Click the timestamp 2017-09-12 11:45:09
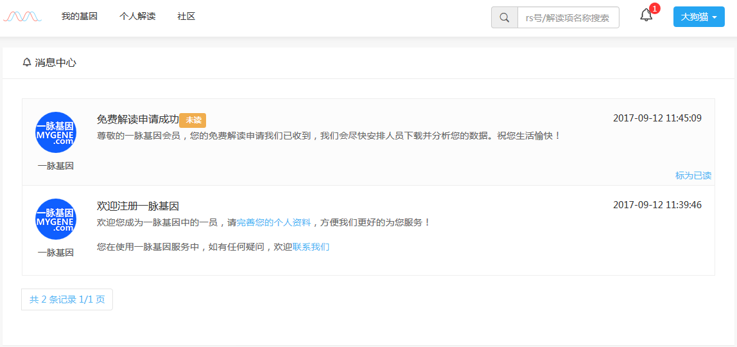737x347 pixels. click(x=657, y=118)
